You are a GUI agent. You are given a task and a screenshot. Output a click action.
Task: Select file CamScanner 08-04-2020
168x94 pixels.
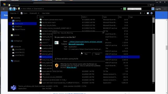[54, 80]
